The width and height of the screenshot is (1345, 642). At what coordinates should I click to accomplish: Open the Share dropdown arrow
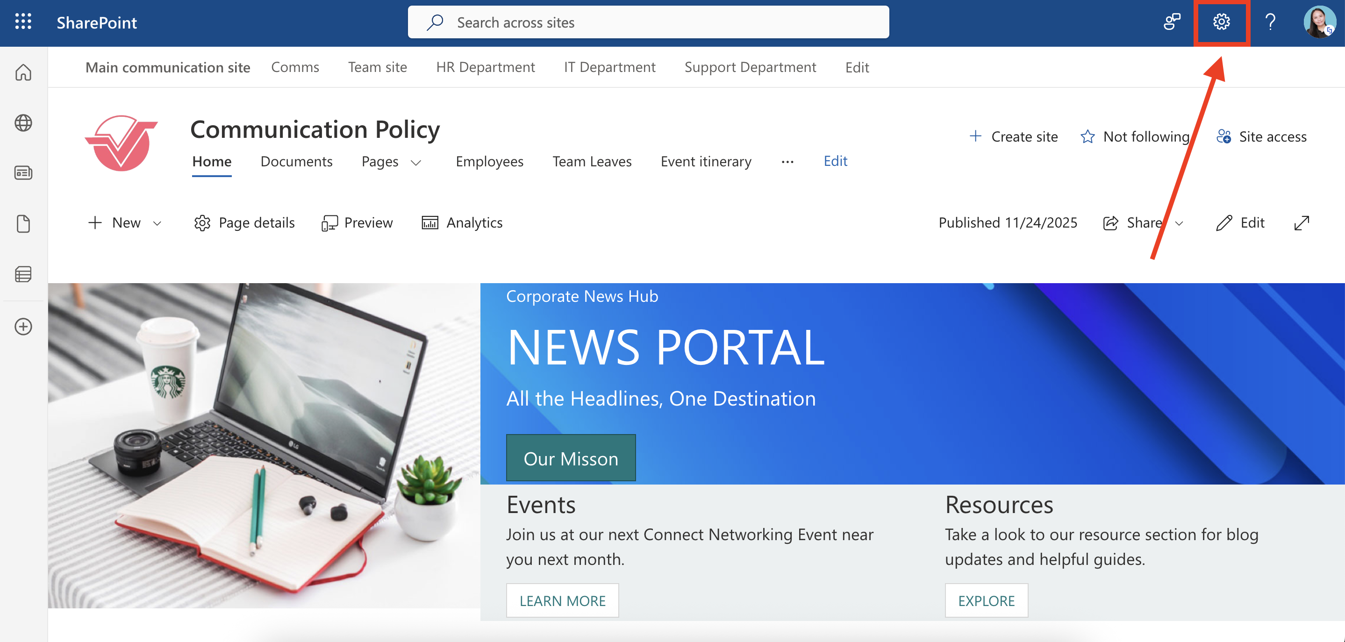pyautogui.click(x=1179, y=223)
